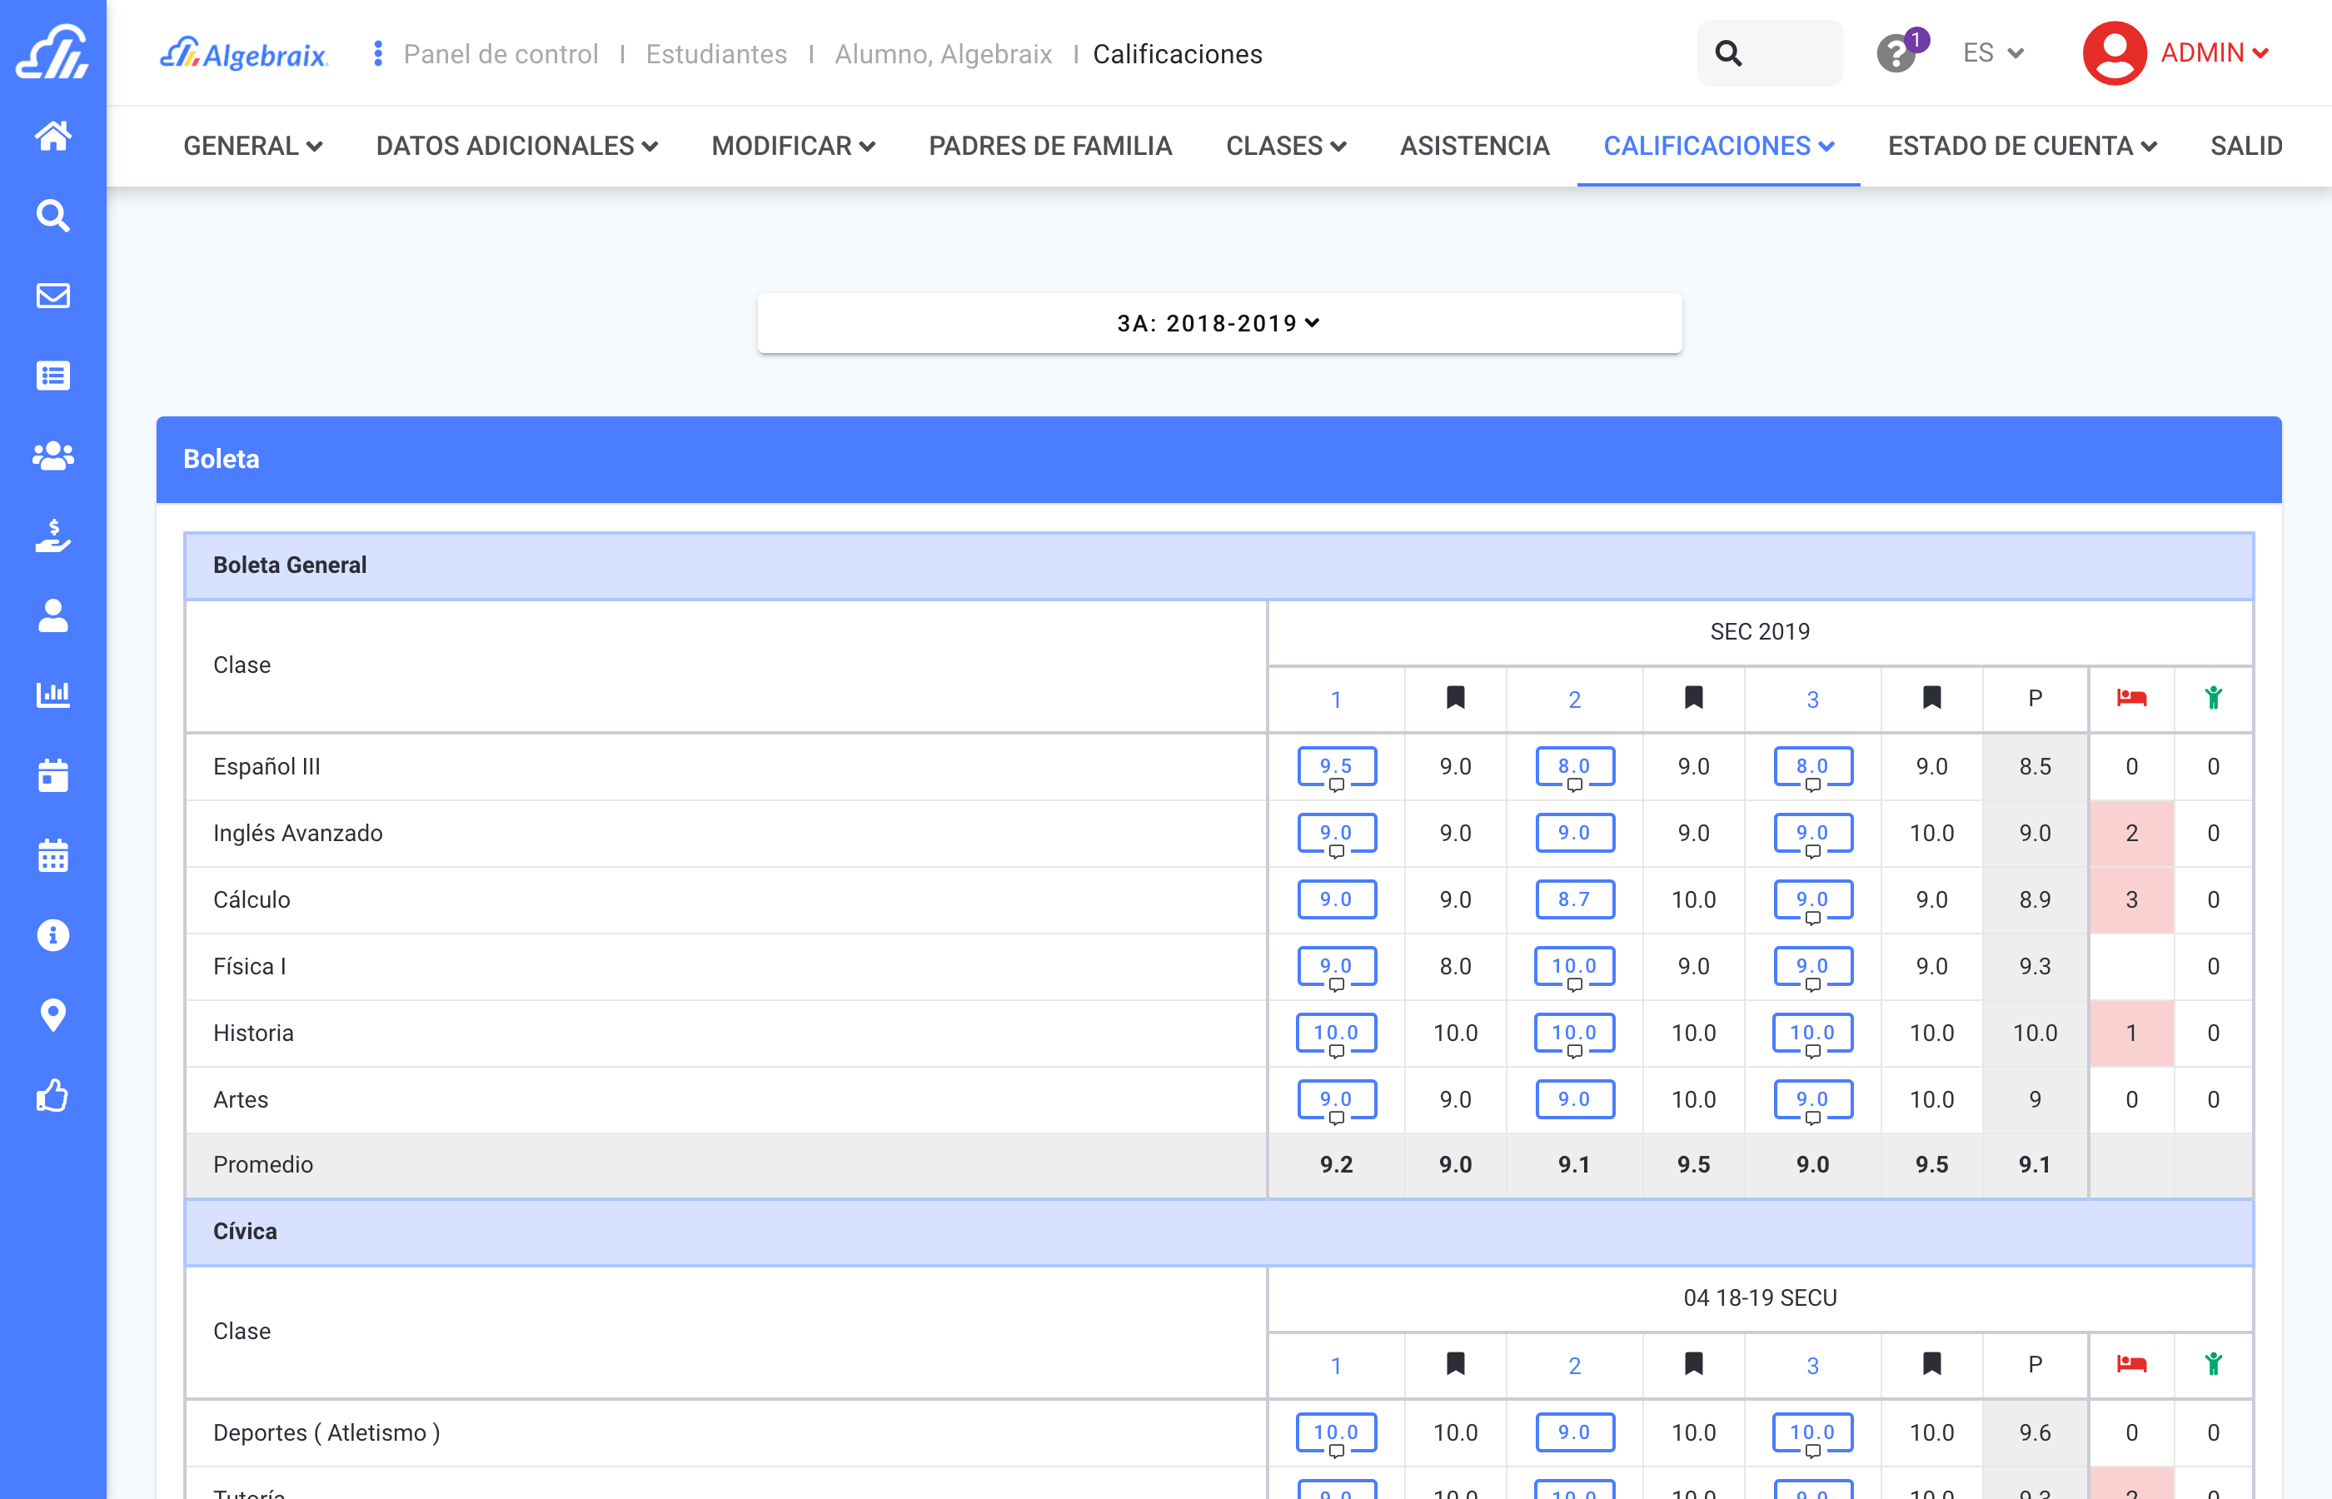
Task: Open the map location pin icon
Action: tap(52, 1015)
